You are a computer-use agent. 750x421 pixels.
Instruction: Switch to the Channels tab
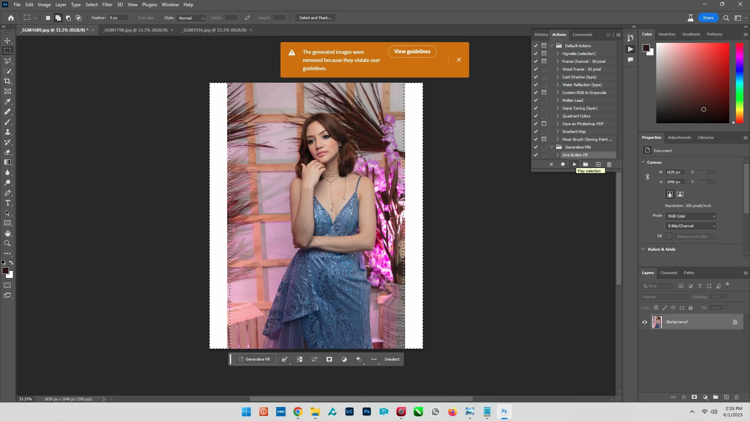pyautogui.click(x=668, y=273)
